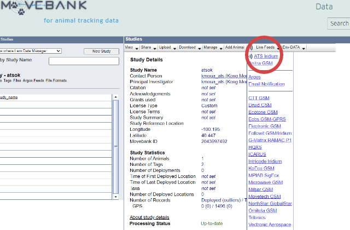Open the About study details link
The width and height of the screenshot is (350, 230).
pyautogui.click(x=149, y=217)
